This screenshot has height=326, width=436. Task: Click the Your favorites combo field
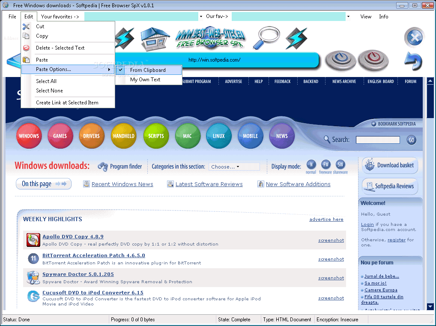[141, 17]
